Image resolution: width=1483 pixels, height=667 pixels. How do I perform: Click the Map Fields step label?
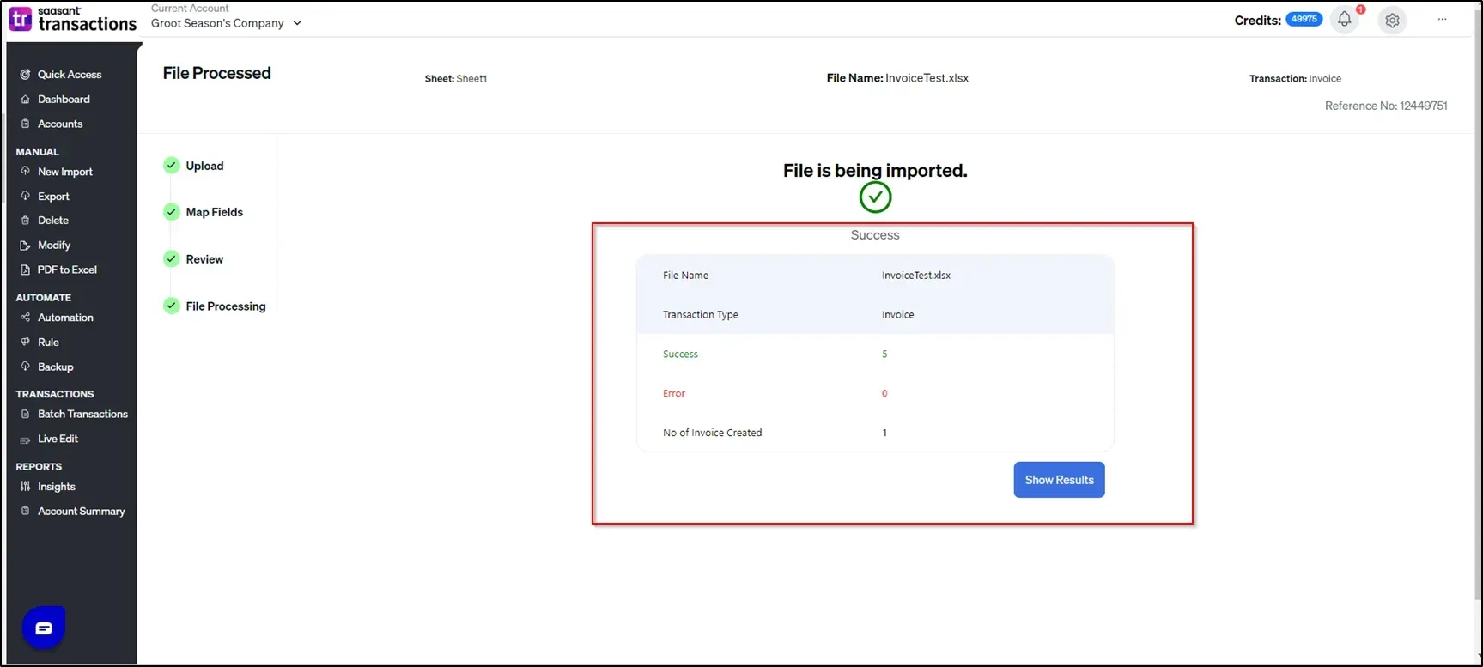215,212
